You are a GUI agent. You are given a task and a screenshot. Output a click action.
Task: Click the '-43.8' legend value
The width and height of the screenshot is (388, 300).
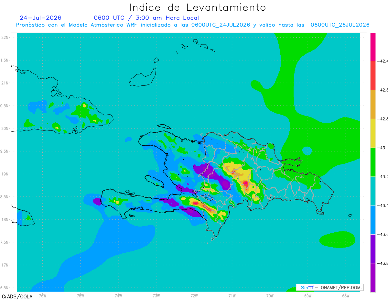[383, 263]
